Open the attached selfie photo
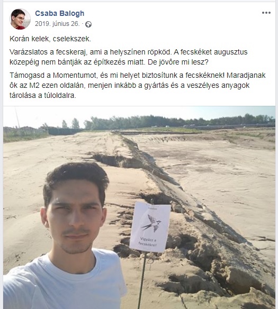This screenshot has width=278, height=309. coord(139,207)
